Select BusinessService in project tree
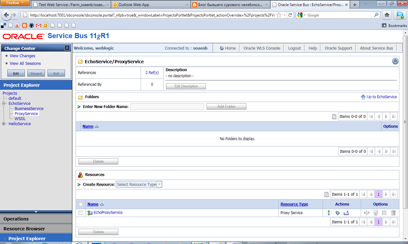408x244 pixels. click(x=29, y=109)
